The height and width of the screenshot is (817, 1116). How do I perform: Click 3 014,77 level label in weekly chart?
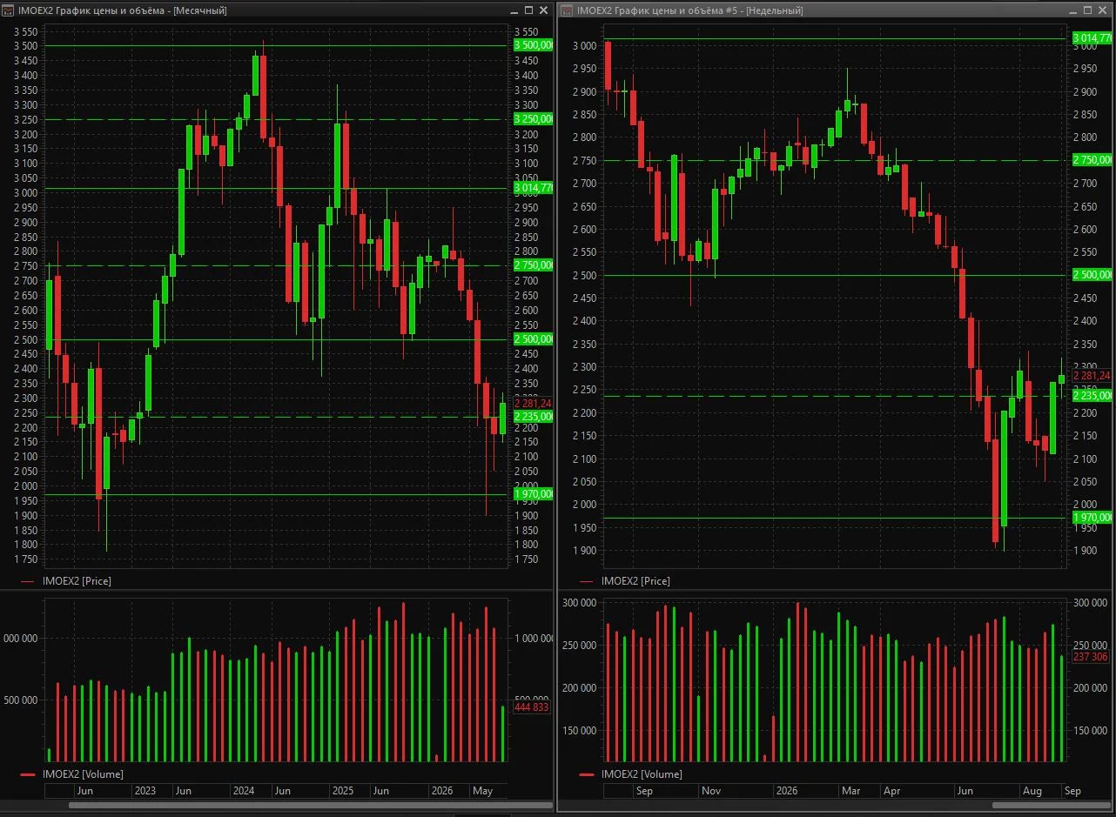1092,38
